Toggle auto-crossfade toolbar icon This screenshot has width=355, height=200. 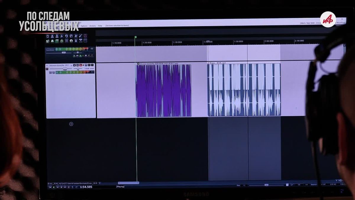point(48,41)
